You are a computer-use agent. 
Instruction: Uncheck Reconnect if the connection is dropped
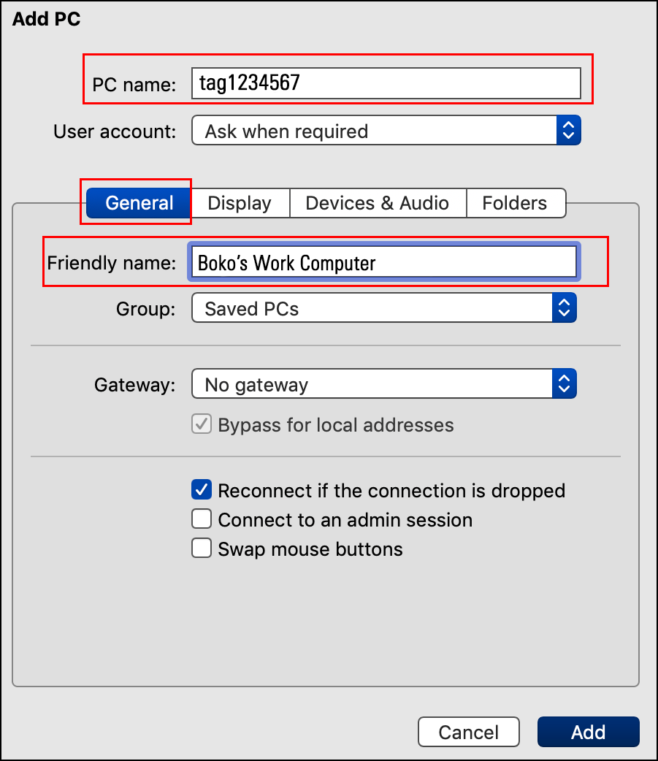tap(202, 490)
